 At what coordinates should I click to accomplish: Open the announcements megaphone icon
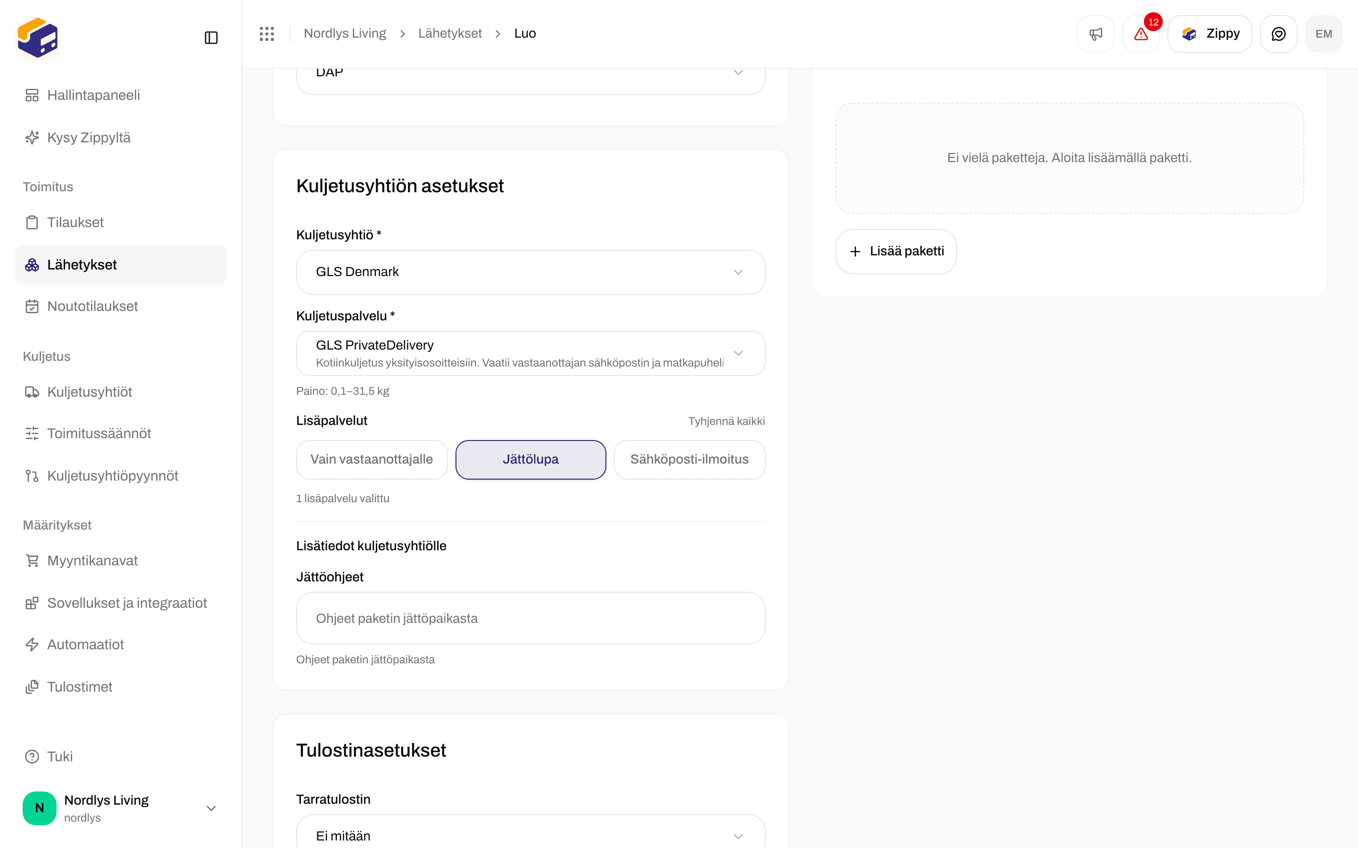click(x=1095, y=33)
